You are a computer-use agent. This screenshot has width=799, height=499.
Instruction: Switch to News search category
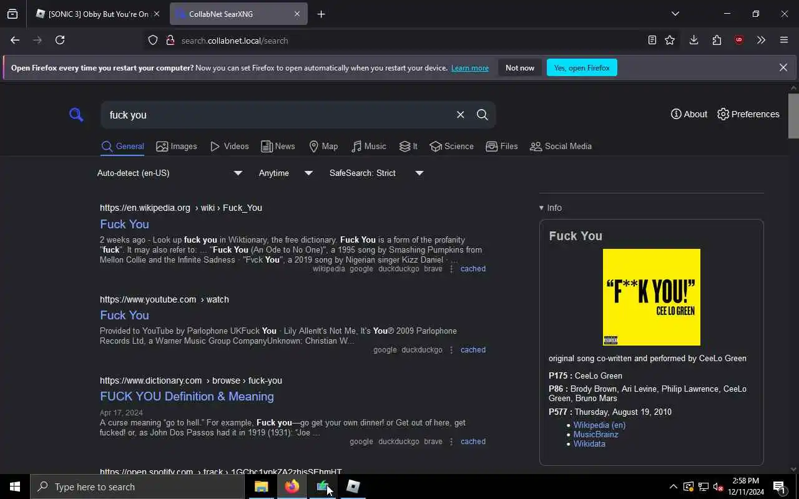tap(278, 146)
